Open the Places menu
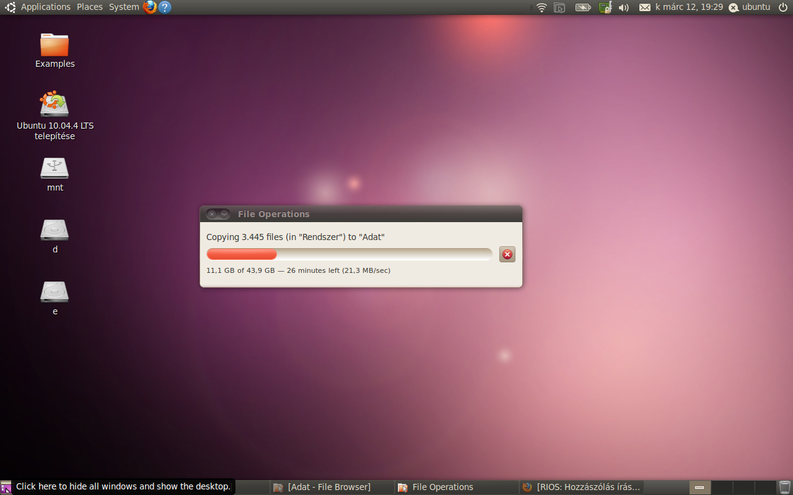 [90, 7]
